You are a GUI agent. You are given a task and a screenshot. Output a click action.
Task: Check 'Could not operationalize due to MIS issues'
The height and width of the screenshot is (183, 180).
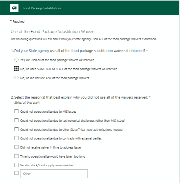point(16,112)
